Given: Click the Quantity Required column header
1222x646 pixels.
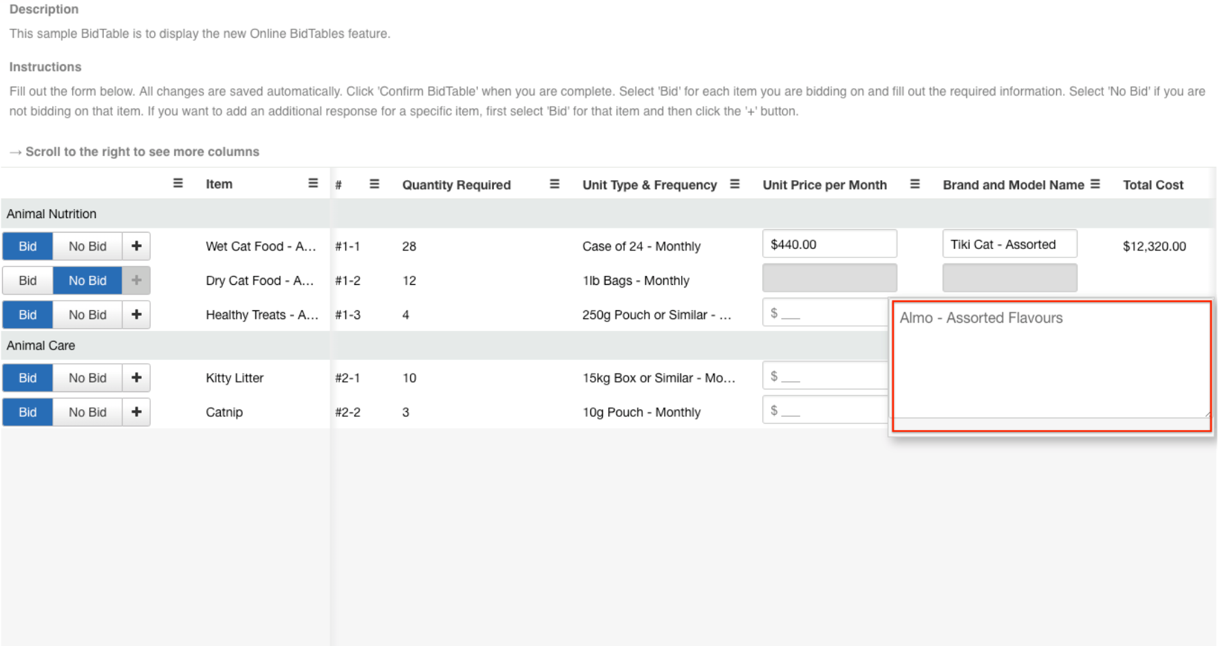Looking at the screenshot, I should (456, 185).
